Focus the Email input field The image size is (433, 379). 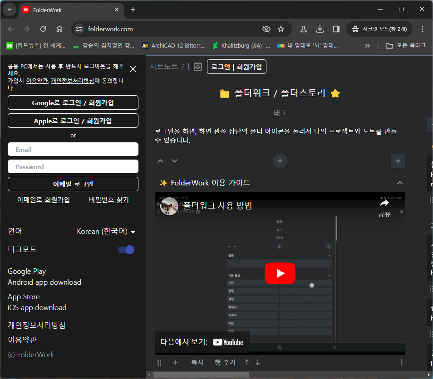coord(73,149)
